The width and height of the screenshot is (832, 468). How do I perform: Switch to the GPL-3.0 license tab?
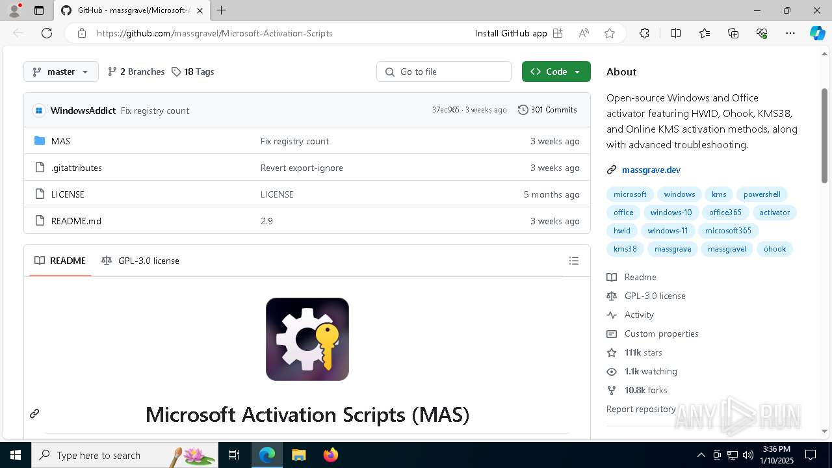pos(140,261)
